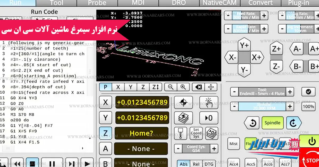Image resolution: width=319 pixels, height=167 pixels.
Task: Switch to the NativeCAM tab
Action: point(220,3)
